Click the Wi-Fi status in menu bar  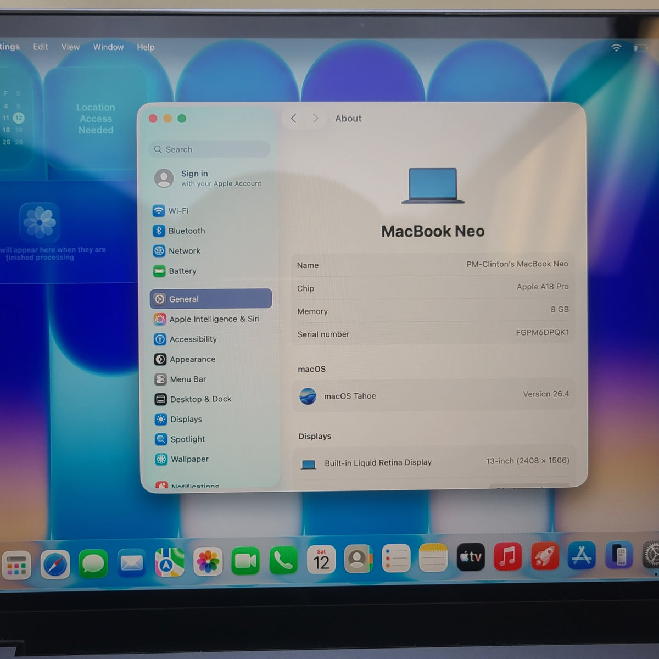pos(616,48)
